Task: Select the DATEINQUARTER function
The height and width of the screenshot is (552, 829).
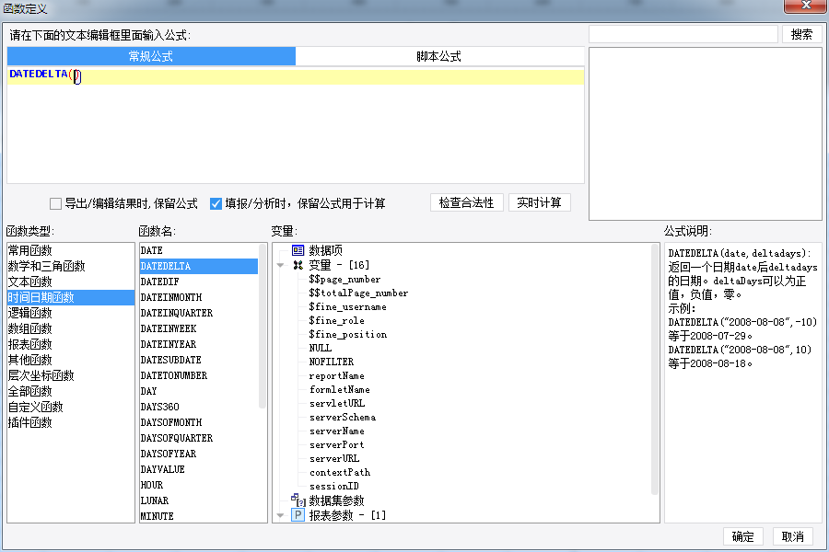Action: (199, 313)
